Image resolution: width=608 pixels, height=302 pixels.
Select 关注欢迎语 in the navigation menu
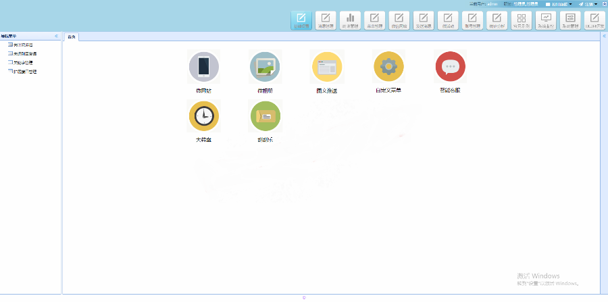pyautogui.click(x=23, y=45)
